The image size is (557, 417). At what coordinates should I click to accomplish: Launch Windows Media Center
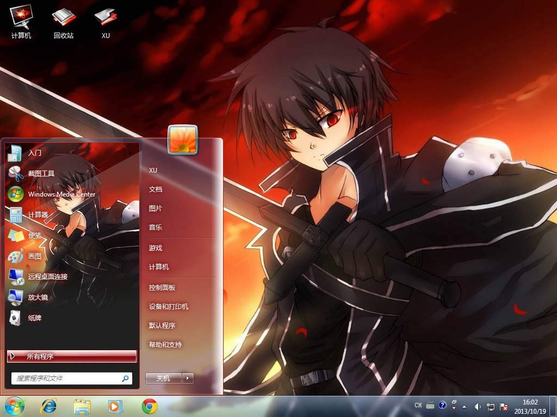(x=61, y=194)
